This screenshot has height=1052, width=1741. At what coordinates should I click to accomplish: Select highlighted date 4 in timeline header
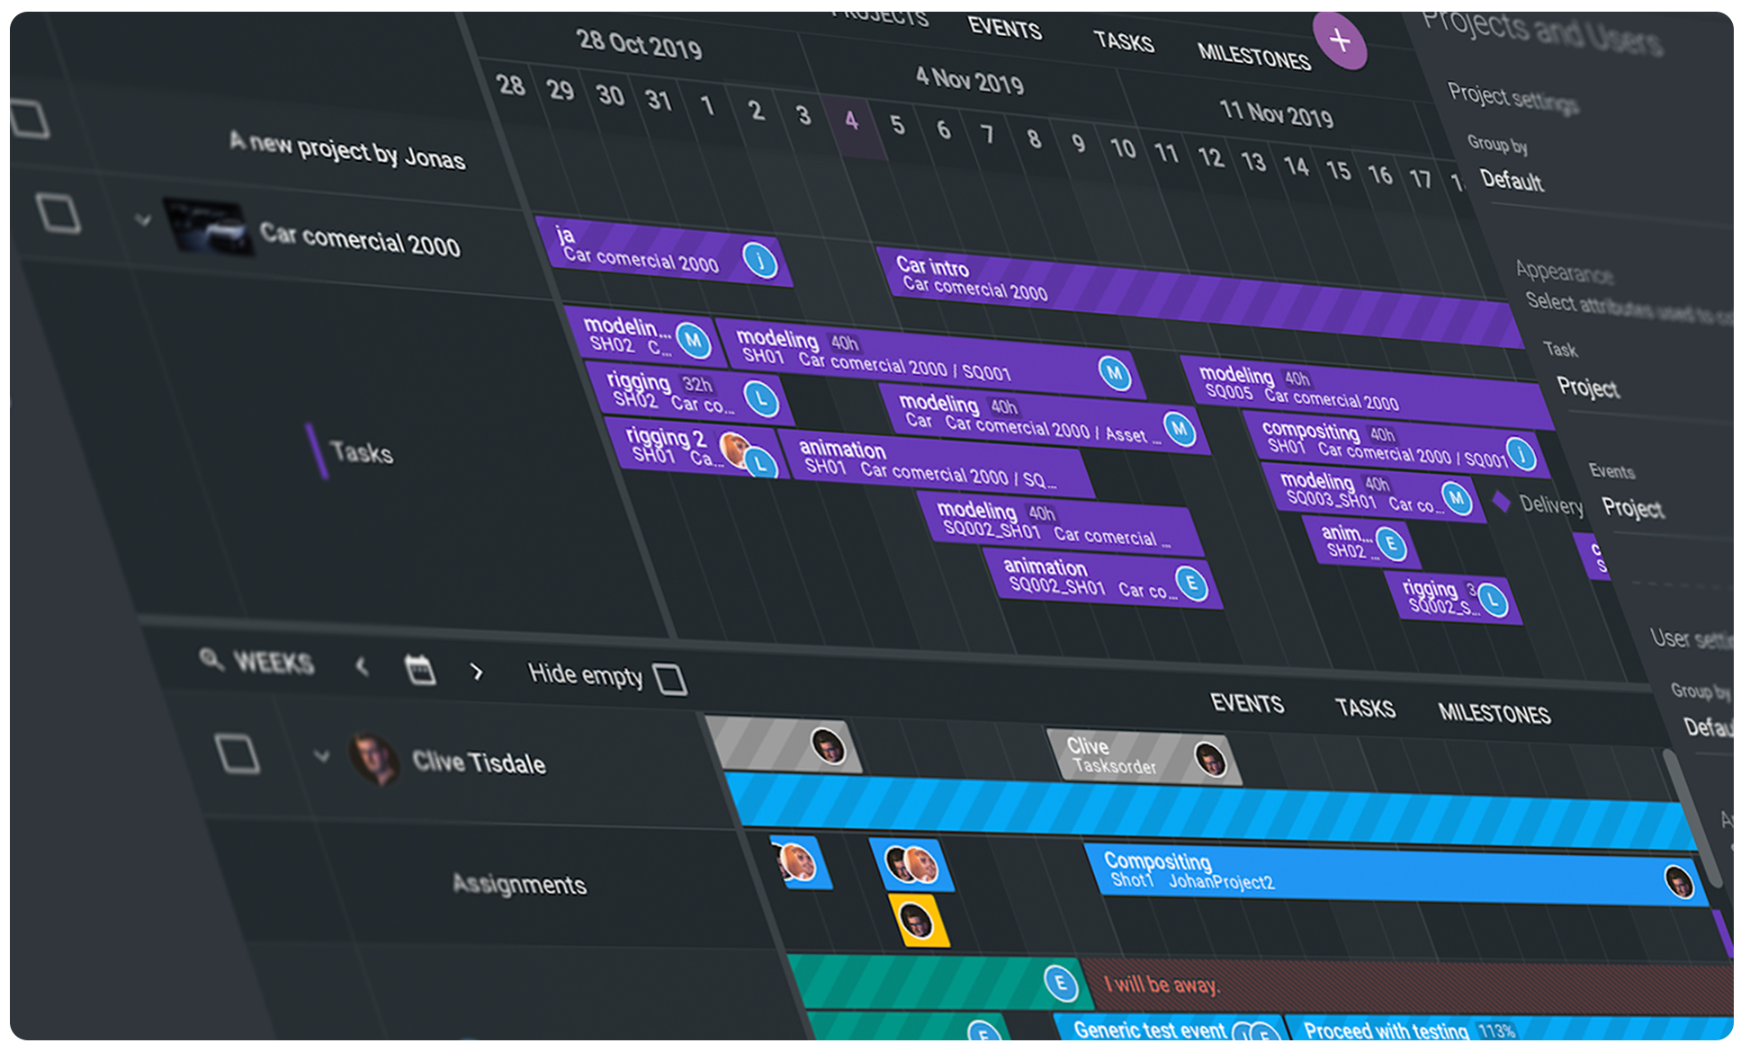tap(851, 119)
